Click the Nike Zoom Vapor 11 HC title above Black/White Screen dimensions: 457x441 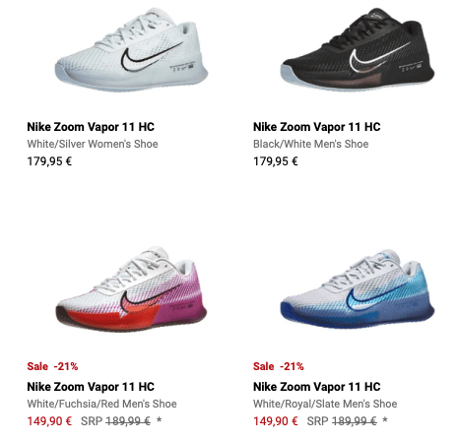(317, 127)
